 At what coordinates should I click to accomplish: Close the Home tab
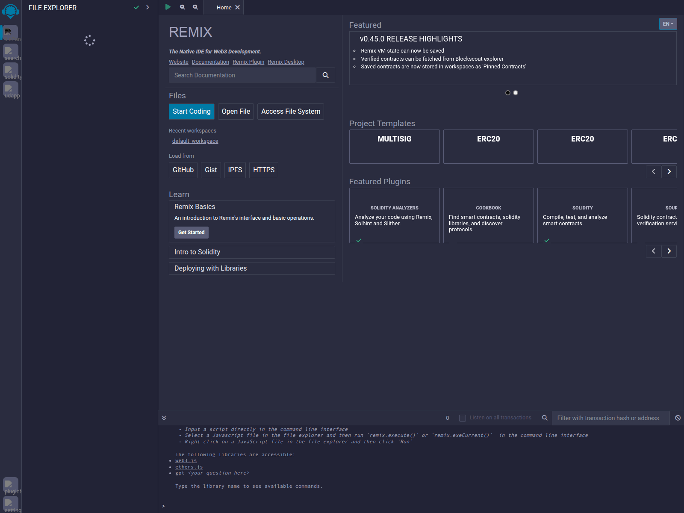tap(238, 7)
